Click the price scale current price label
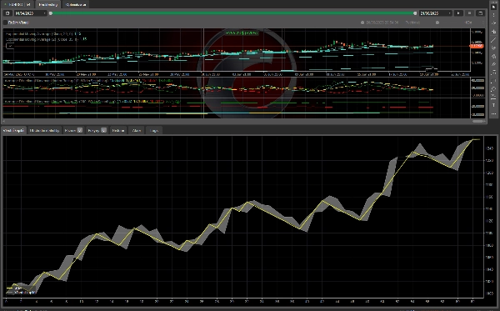 (x=477, y=46)
